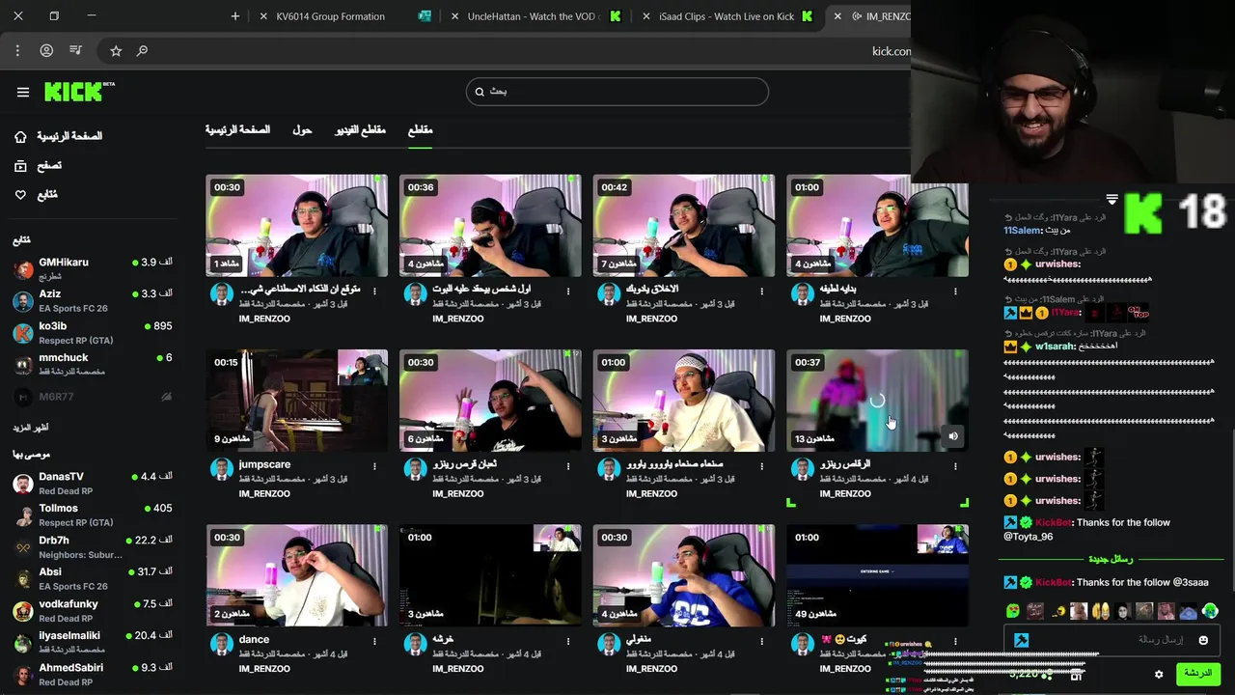Expand أظهر المزيد in followed channels
Image resolution: width=1235 pixels, height=695 pixels.
point(30,427)
